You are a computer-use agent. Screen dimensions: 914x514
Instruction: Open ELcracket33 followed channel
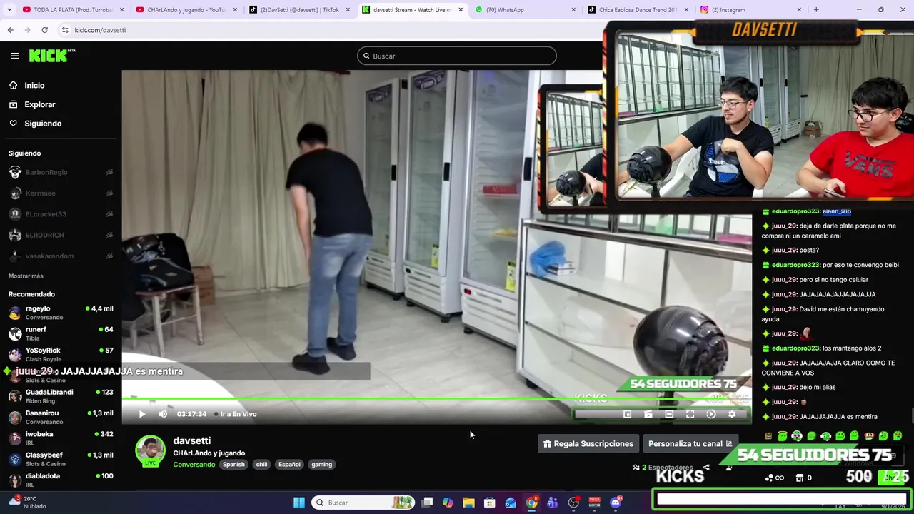pyautogui.click(x=60, y=214)
